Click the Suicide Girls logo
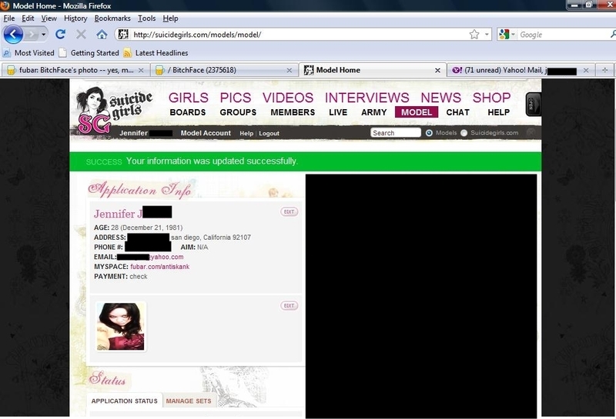This screenshot has height=419, width=616. [x=114, y=110]
